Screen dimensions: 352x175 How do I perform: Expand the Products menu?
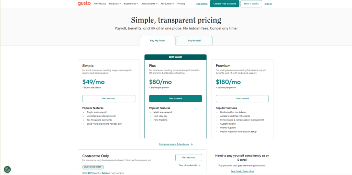(115, 4)
